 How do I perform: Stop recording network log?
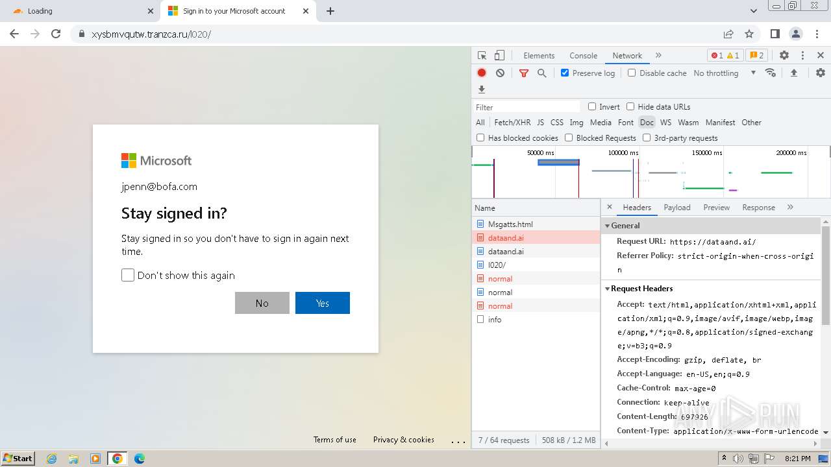click(482, 73)
